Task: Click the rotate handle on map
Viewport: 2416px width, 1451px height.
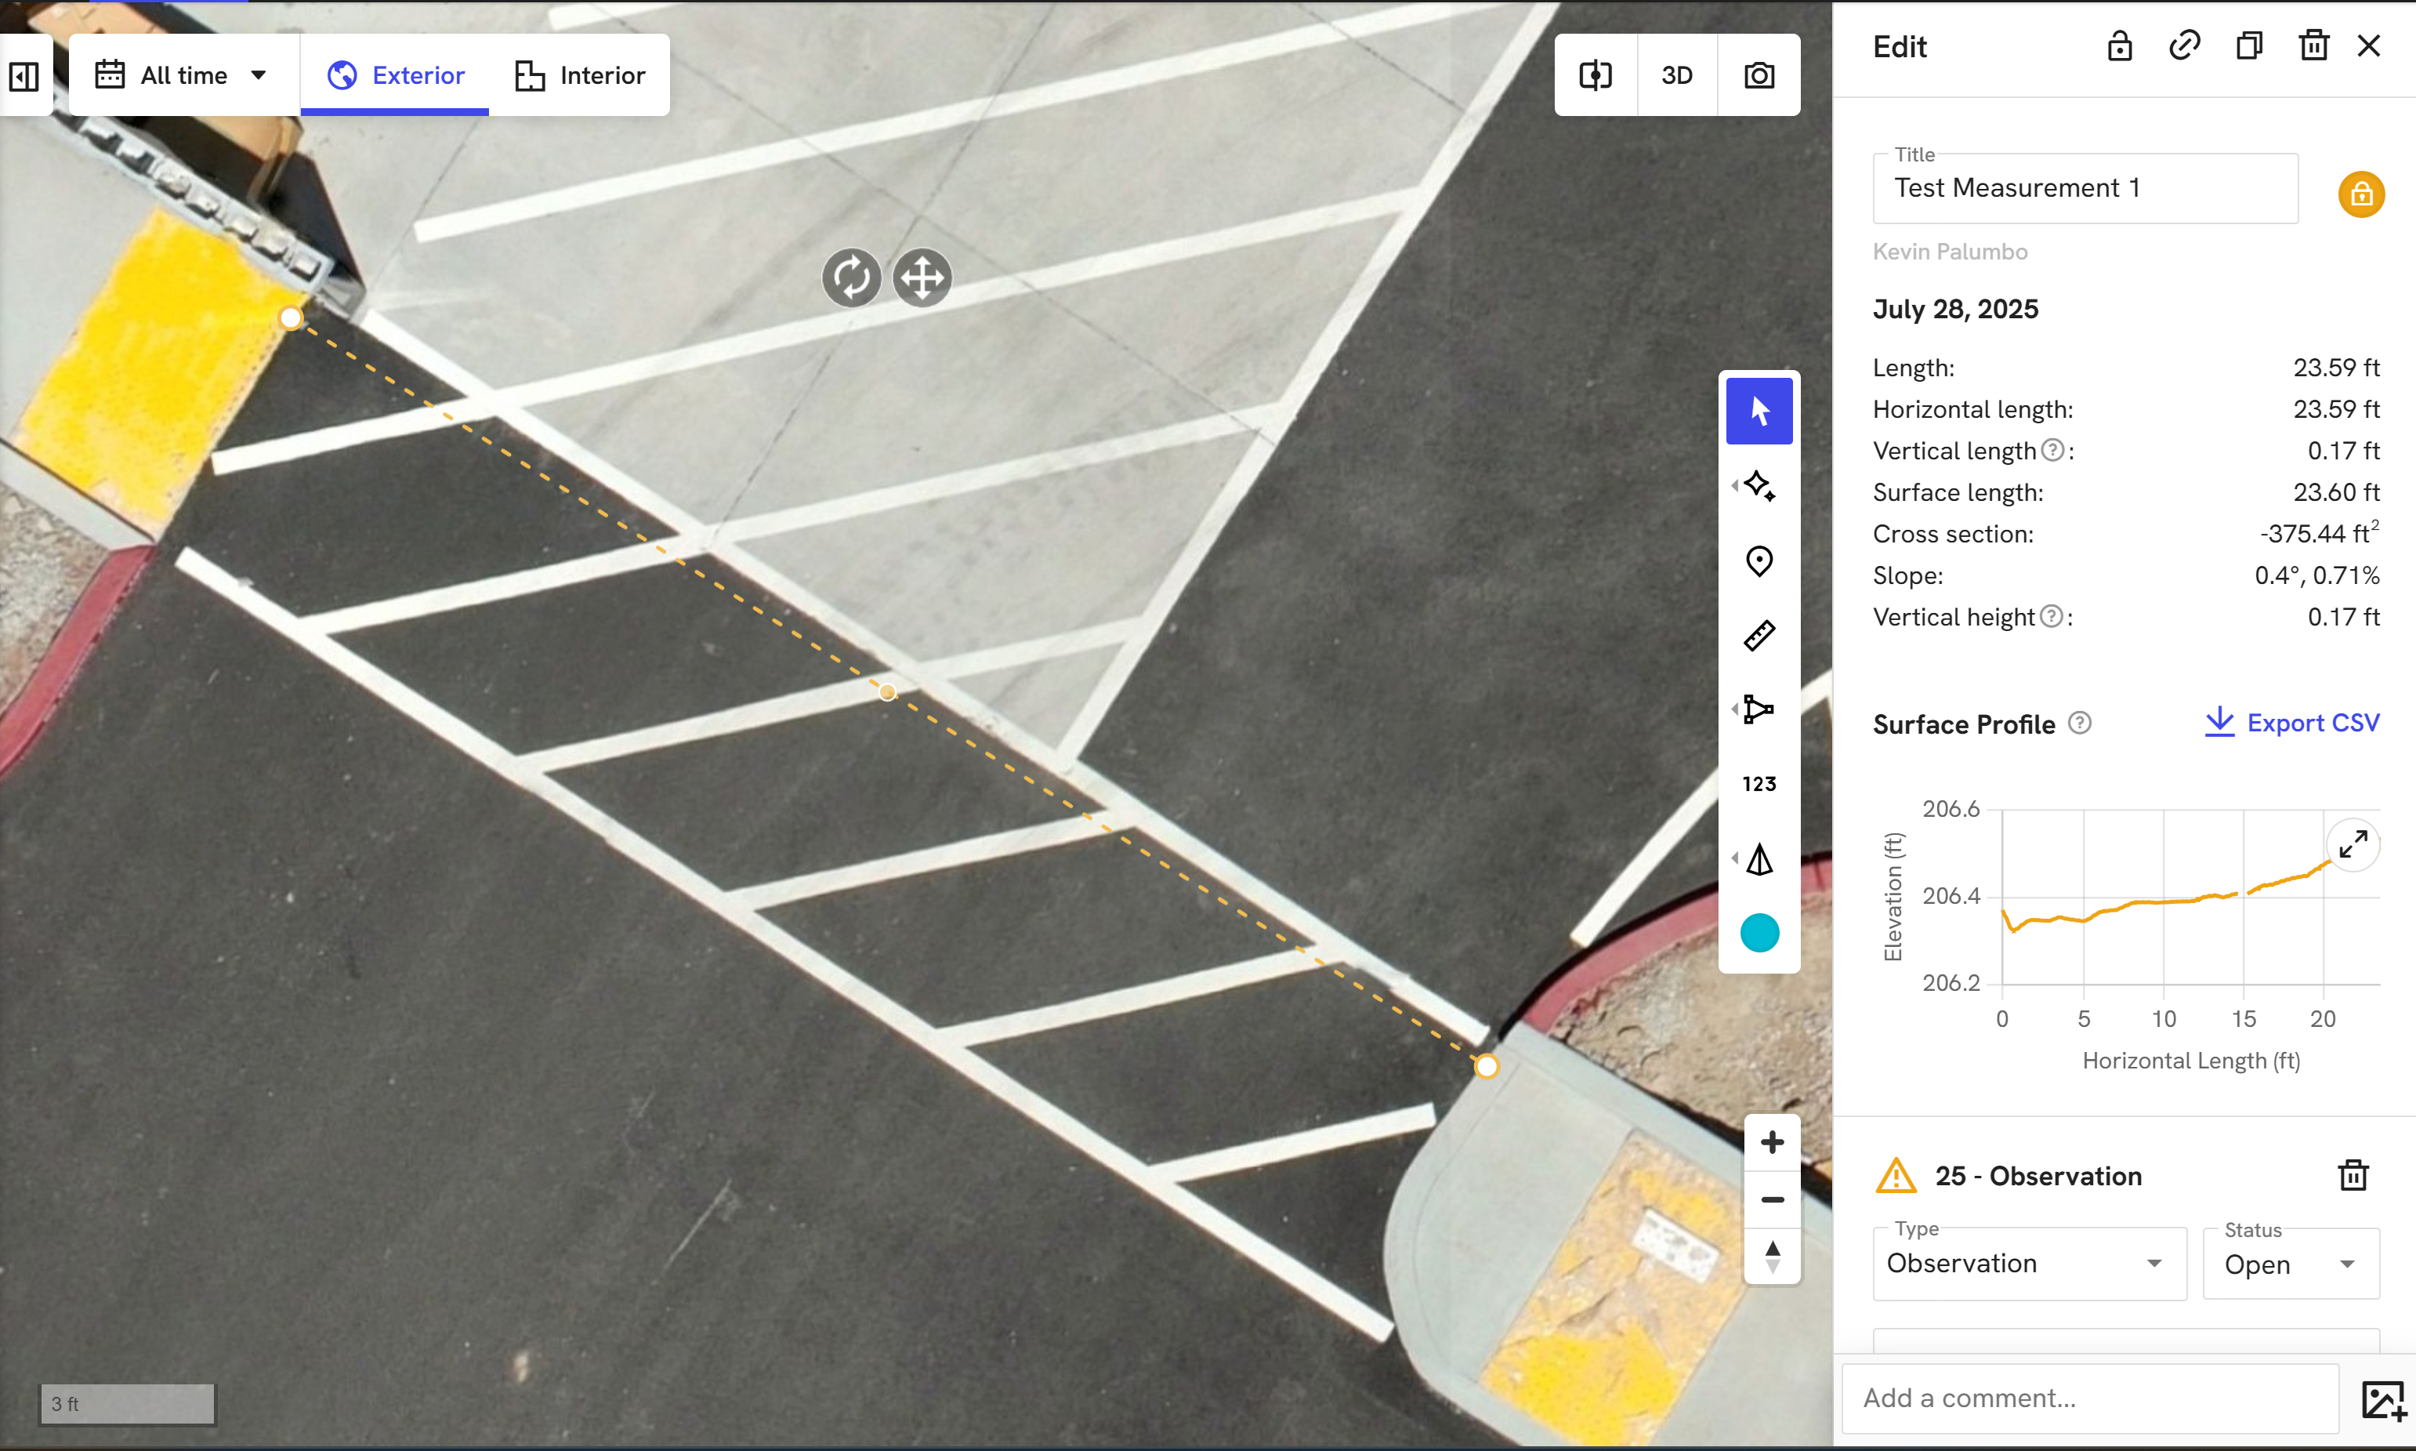Action: (x=851, y=278)
